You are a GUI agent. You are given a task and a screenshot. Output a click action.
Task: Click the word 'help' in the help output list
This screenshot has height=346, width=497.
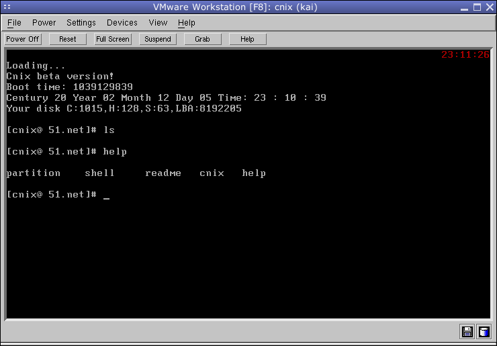(254, 173)
